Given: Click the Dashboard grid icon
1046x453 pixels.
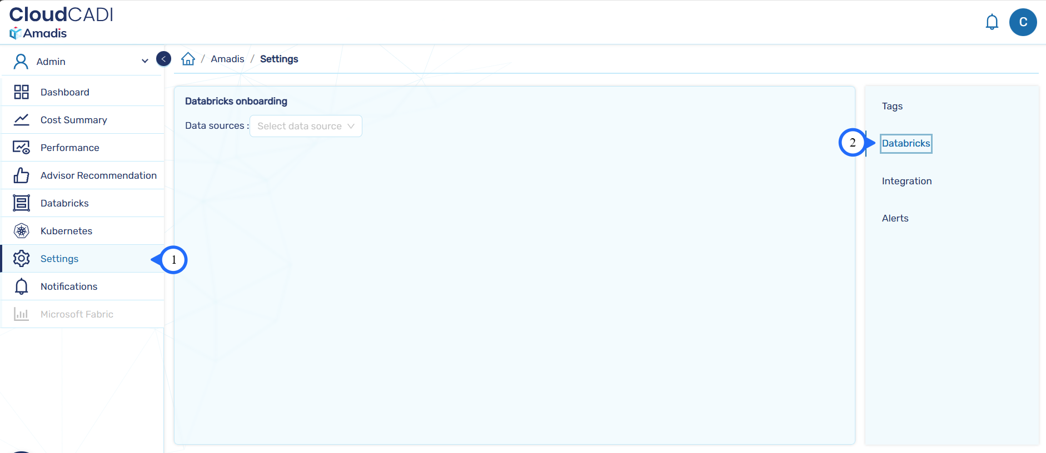Looking at the screenshot, I should (x=21, y=92).
